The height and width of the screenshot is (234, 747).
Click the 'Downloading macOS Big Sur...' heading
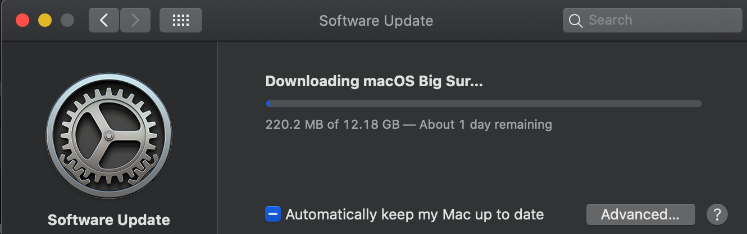[x=374, y=81]
